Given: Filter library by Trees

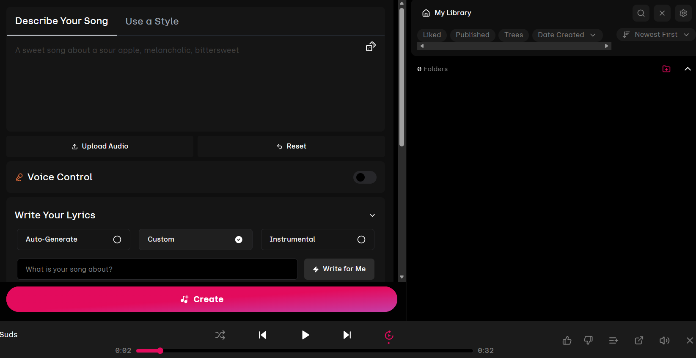Looking at the screenshot, I should (x=514, y=35).
